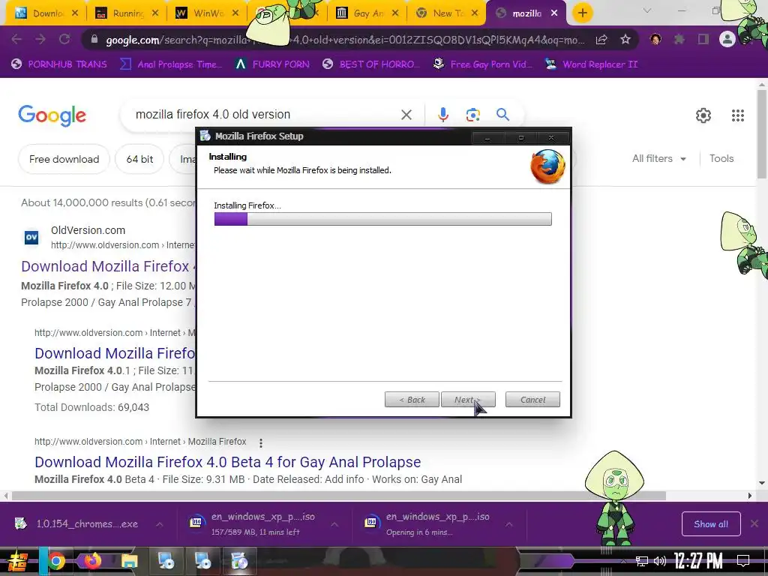Open more options for the Beta 4 result

click(260, 442)
